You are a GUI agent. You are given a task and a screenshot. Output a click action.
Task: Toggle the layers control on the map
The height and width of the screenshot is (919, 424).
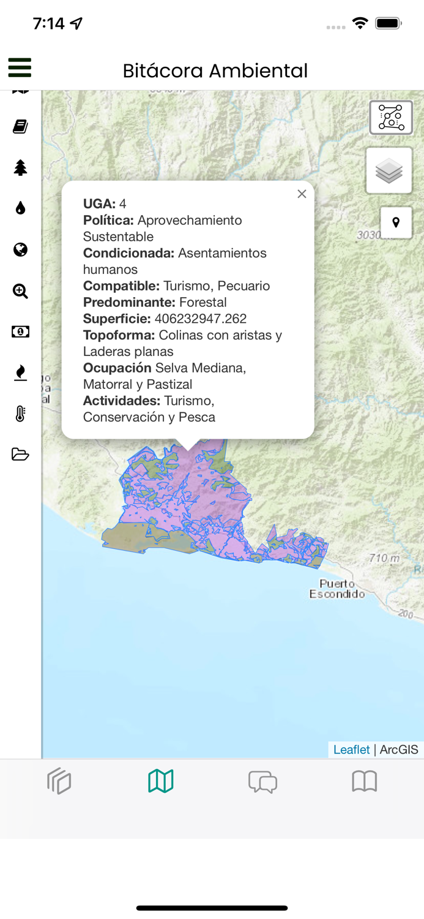pyautogui.click(x=390, y=170)
